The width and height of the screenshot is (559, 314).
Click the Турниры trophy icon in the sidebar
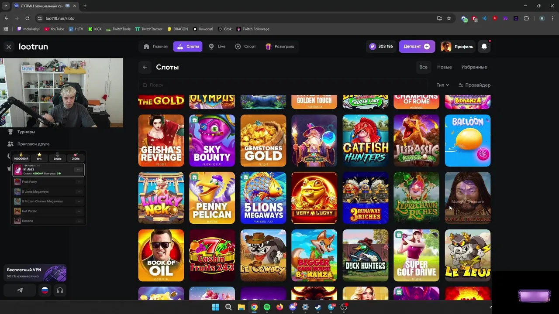coord(10,132)
